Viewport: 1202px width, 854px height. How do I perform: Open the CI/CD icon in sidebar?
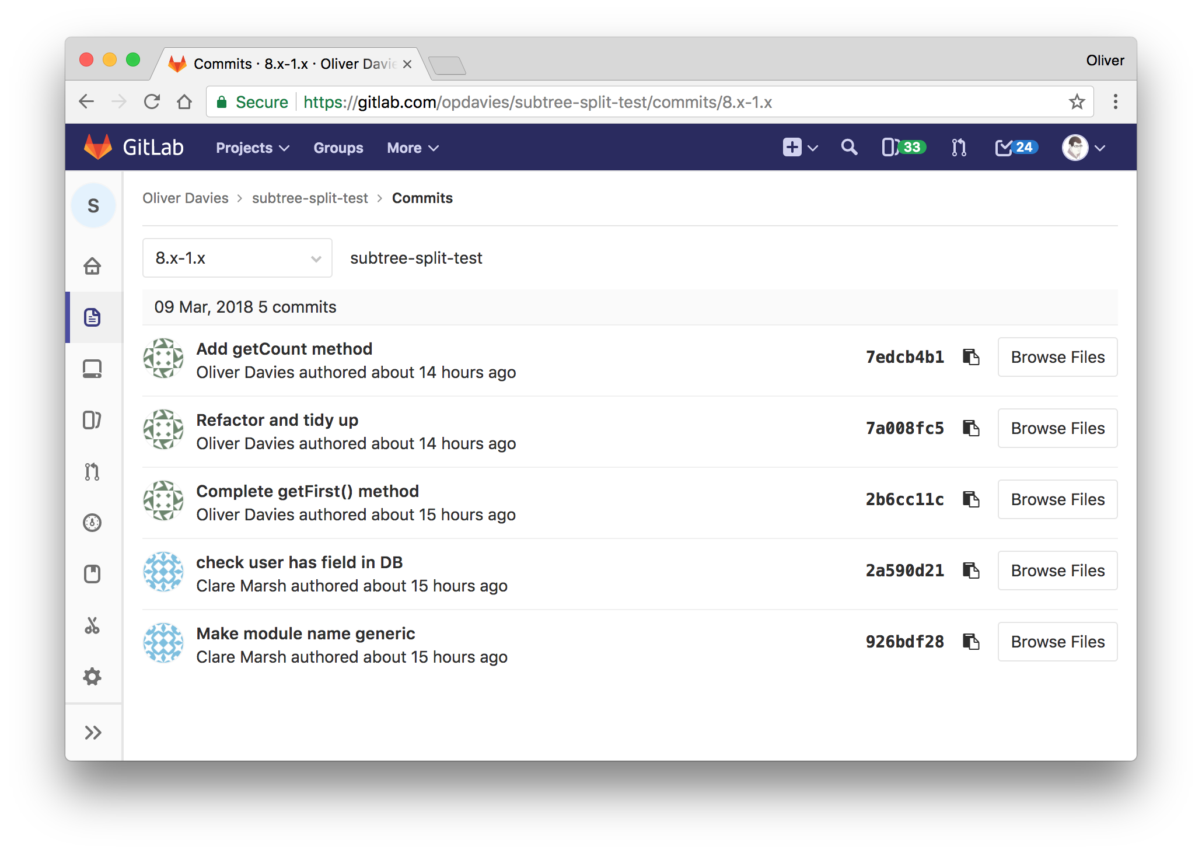92,523
